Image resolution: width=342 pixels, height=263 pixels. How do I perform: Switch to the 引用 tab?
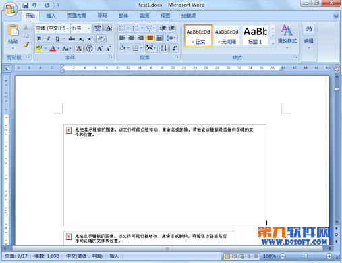[x=102, y=16]
